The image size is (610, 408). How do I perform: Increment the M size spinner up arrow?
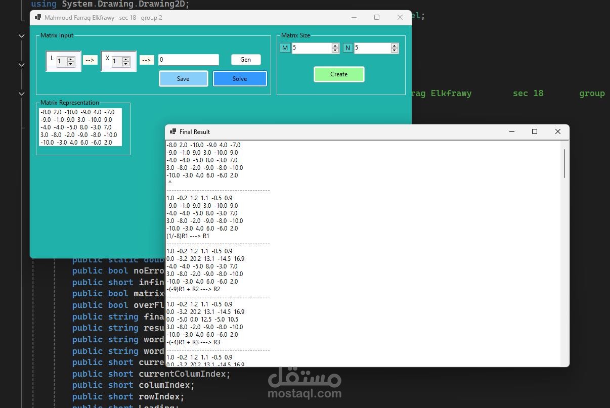[x=335, y=46]
